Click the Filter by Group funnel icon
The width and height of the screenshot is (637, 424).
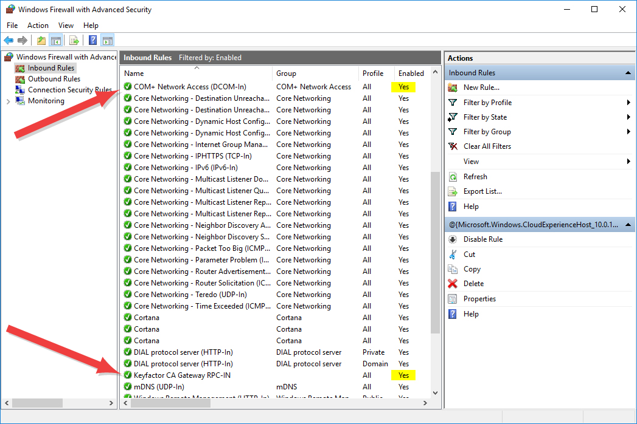453,131
